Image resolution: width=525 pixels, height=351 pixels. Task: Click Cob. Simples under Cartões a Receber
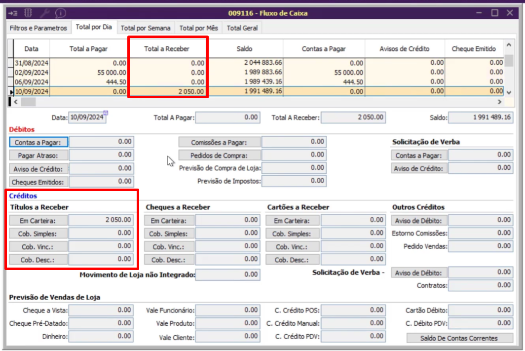tap(293, 234)
